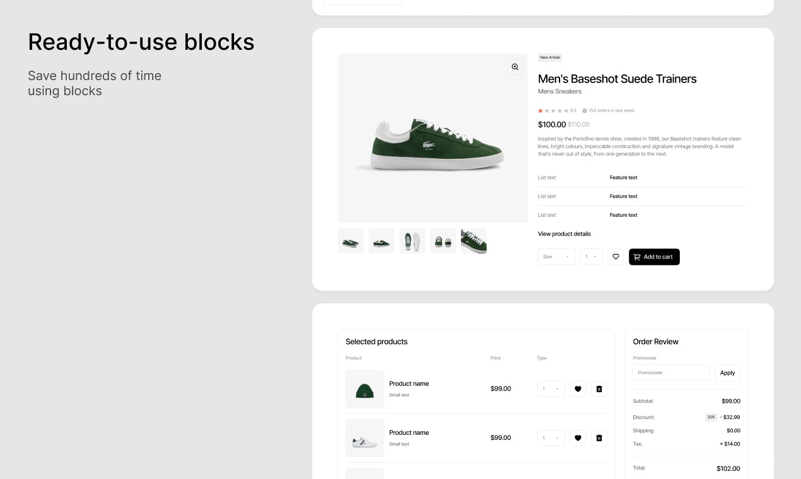801x479 pixels.
Task: Click the Mens Sneakers subtitle
Action: pyautogui.click(x=560, y=91)
